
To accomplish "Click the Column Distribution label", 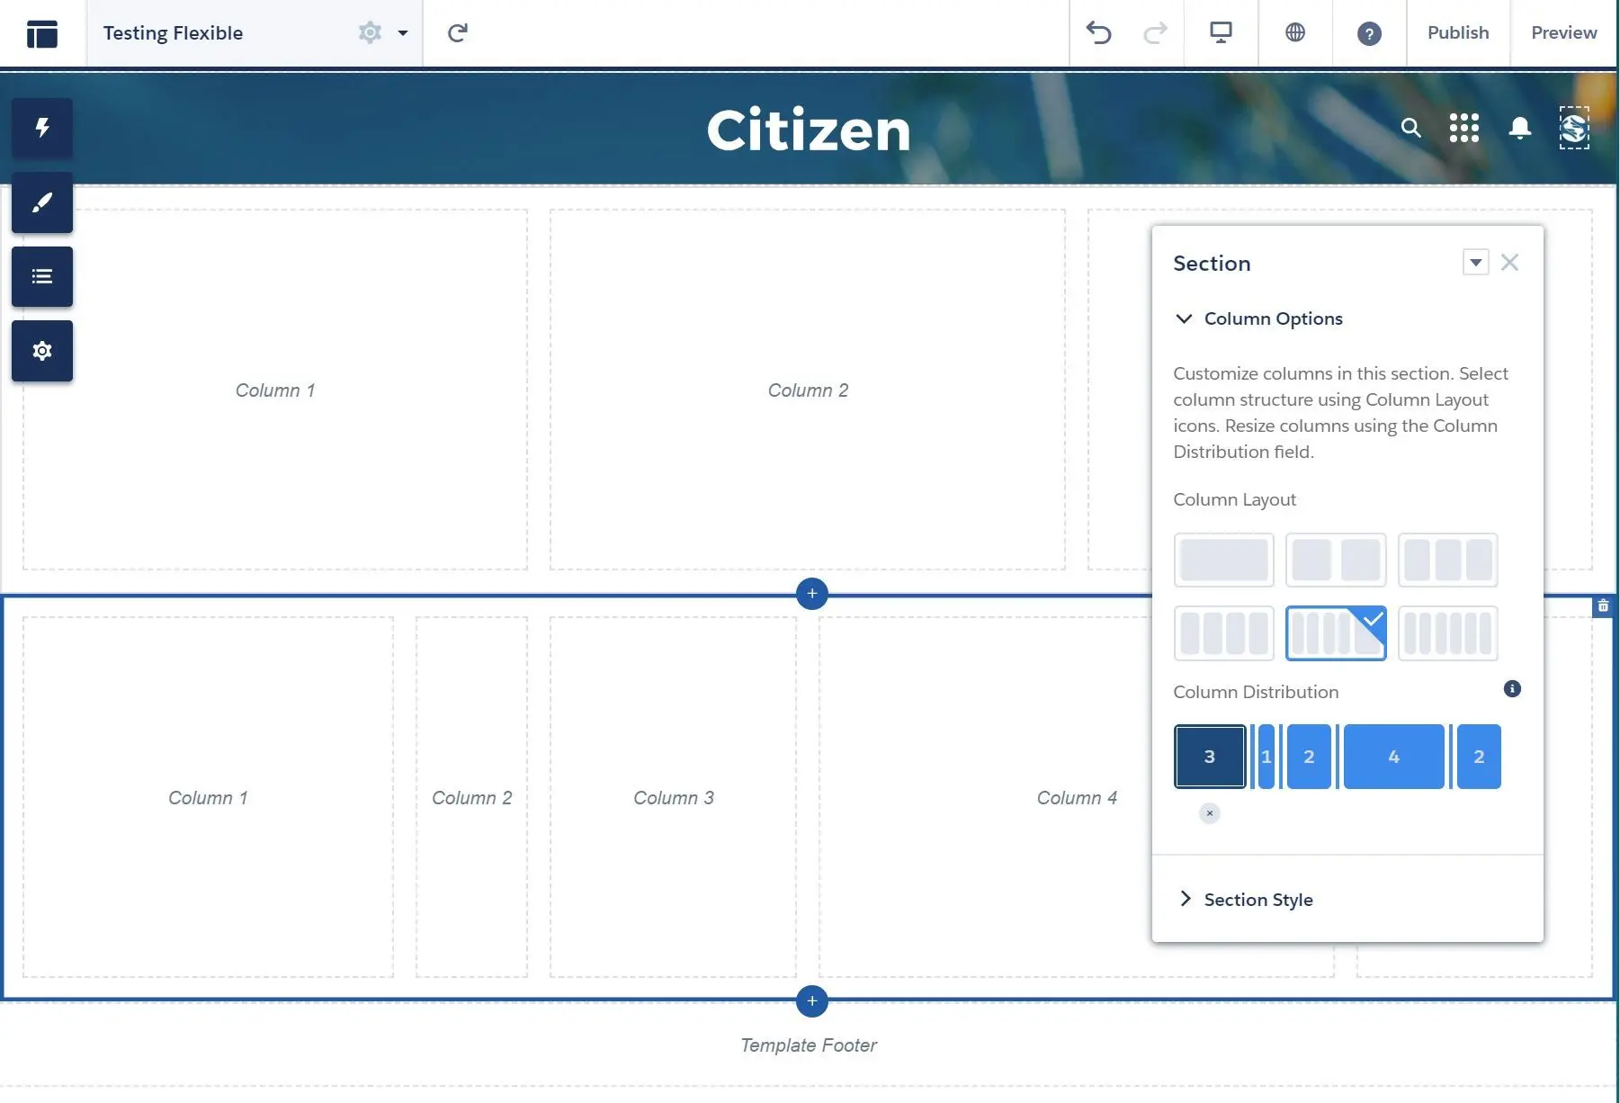I will pyautogui.click(x=1256, y=692).
